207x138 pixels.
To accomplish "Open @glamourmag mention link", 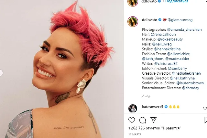I will click(x=180, y=20).
